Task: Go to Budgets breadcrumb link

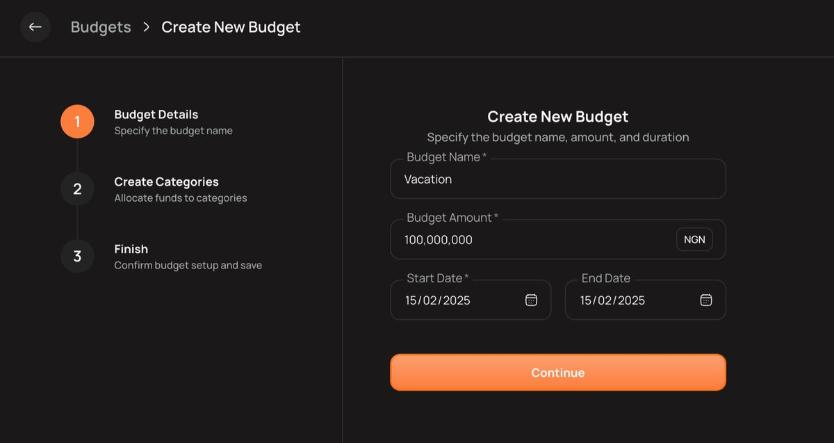Action: click(101, 27)
